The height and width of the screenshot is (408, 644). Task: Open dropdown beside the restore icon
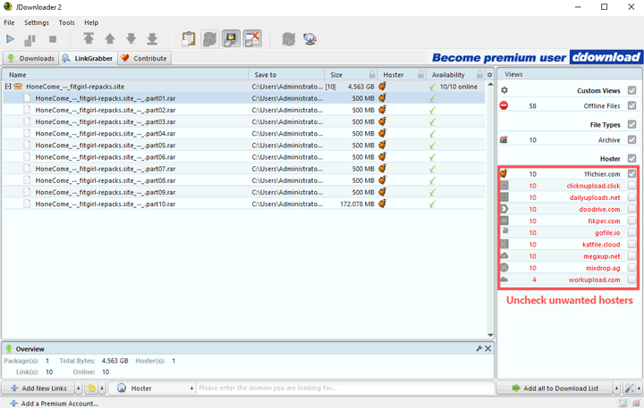(102, 387)
